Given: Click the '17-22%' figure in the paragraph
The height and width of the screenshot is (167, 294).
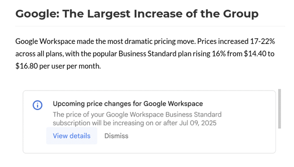Looking at the screenshot, I should [x=263, y=41].
